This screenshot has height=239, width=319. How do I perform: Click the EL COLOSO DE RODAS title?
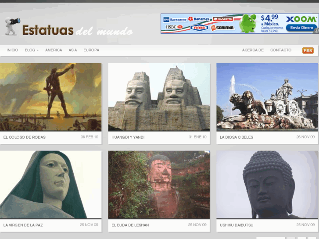click(25, 137)
